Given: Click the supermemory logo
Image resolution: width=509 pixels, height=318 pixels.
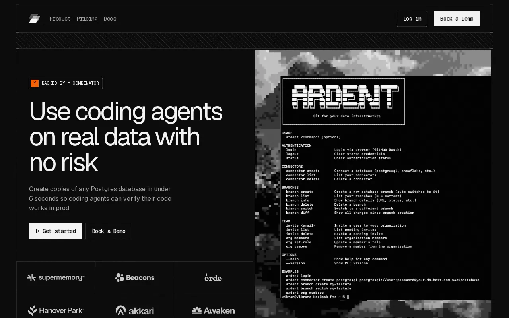Looking at the screenshot, I should (x=56, y=277).
